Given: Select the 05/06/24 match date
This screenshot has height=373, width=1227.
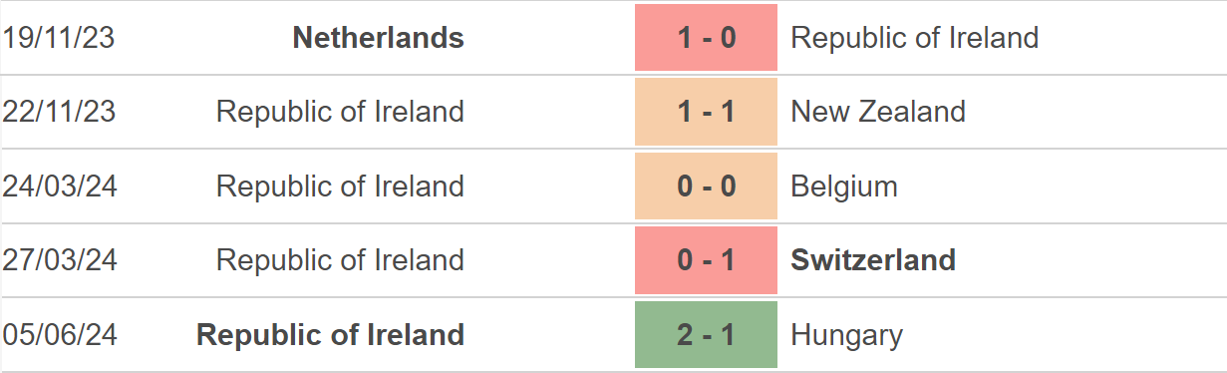Looking at the screenshot, I should point(59,335).
